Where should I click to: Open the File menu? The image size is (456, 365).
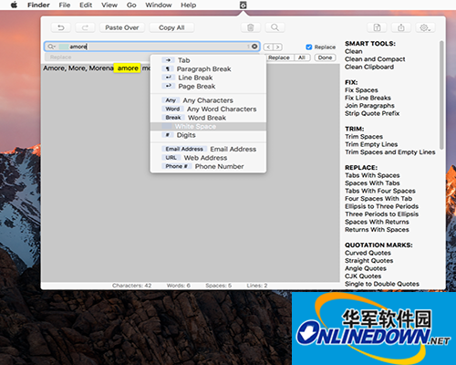pyautogui.click(x=65, y=5)
